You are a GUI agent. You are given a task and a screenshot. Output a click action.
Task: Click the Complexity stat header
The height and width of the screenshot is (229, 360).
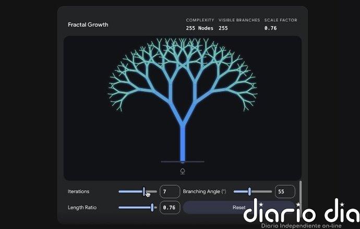pyautogui.click(x=200, y=20)
